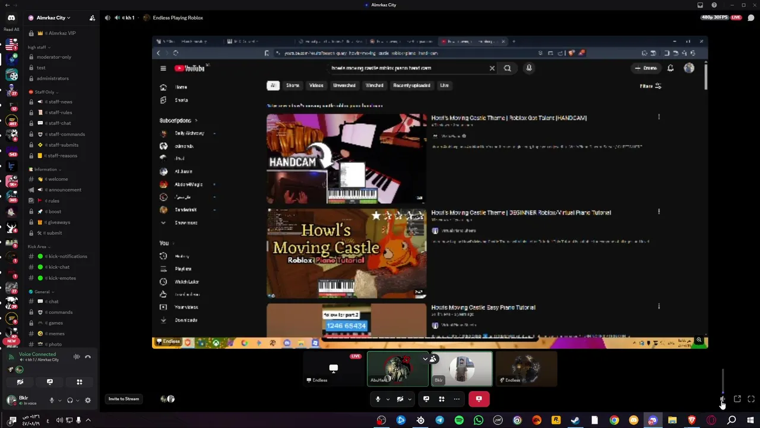
Task: Click share screen icon in voice panel
Action: (50, 382)
